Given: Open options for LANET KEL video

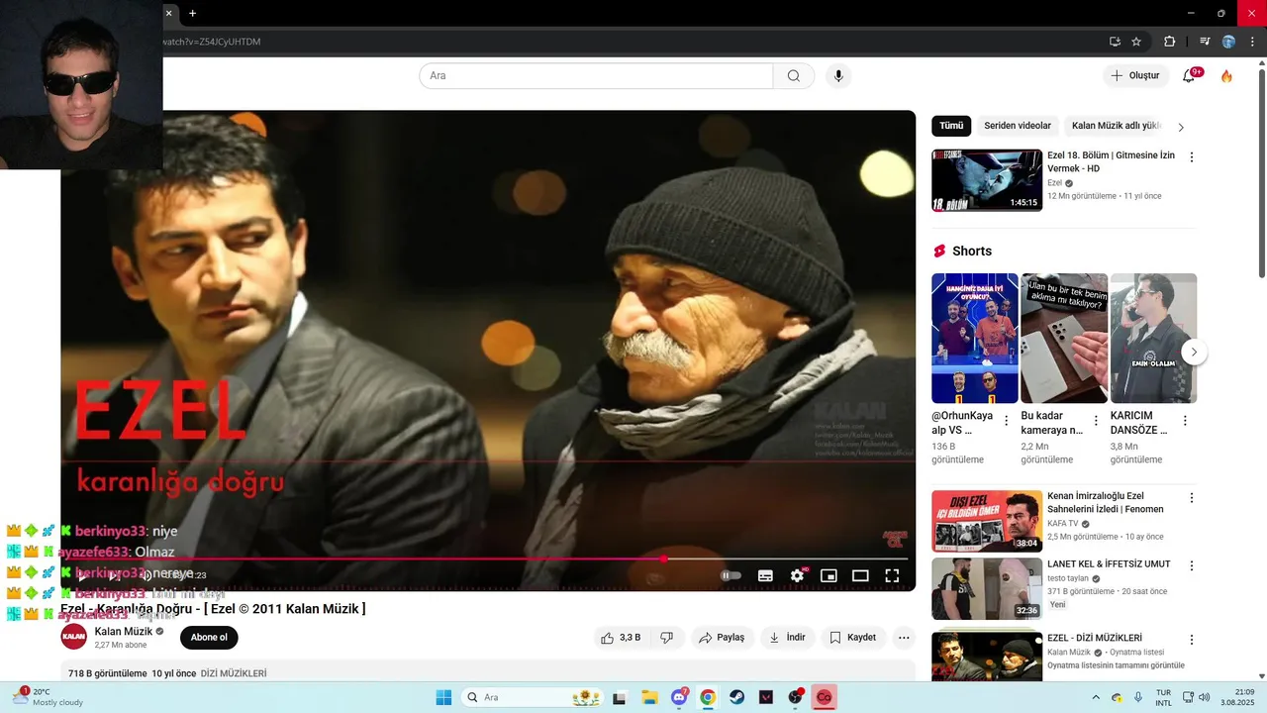Looking at the screenshot, I should coord(1192,566).
